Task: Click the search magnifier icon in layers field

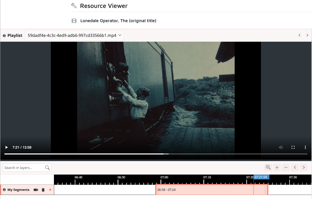Action: click(x=47, y=168)
